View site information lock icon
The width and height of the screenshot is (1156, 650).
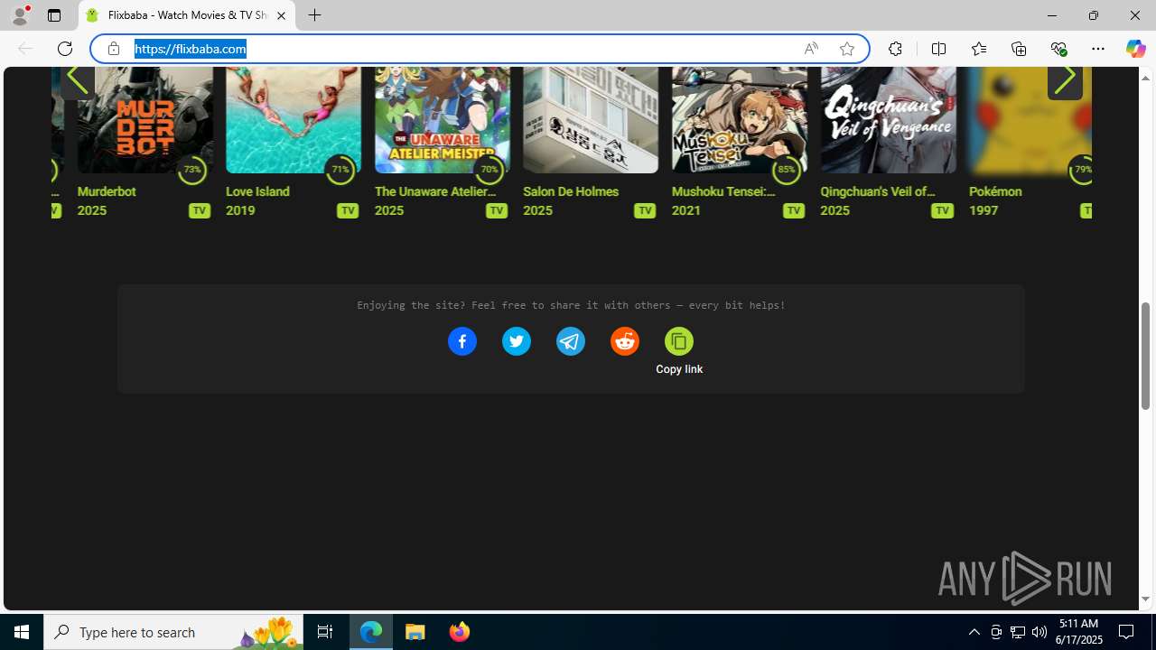click(113, 49)
